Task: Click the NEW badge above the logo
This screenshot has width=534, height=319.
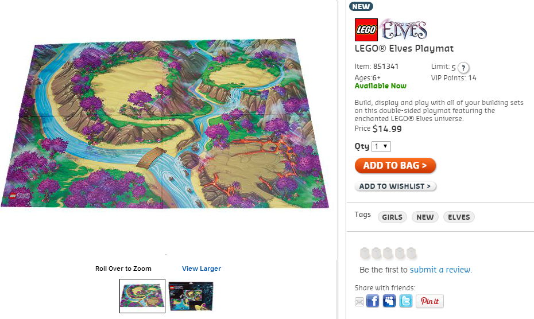Action: tap(361, 6)
